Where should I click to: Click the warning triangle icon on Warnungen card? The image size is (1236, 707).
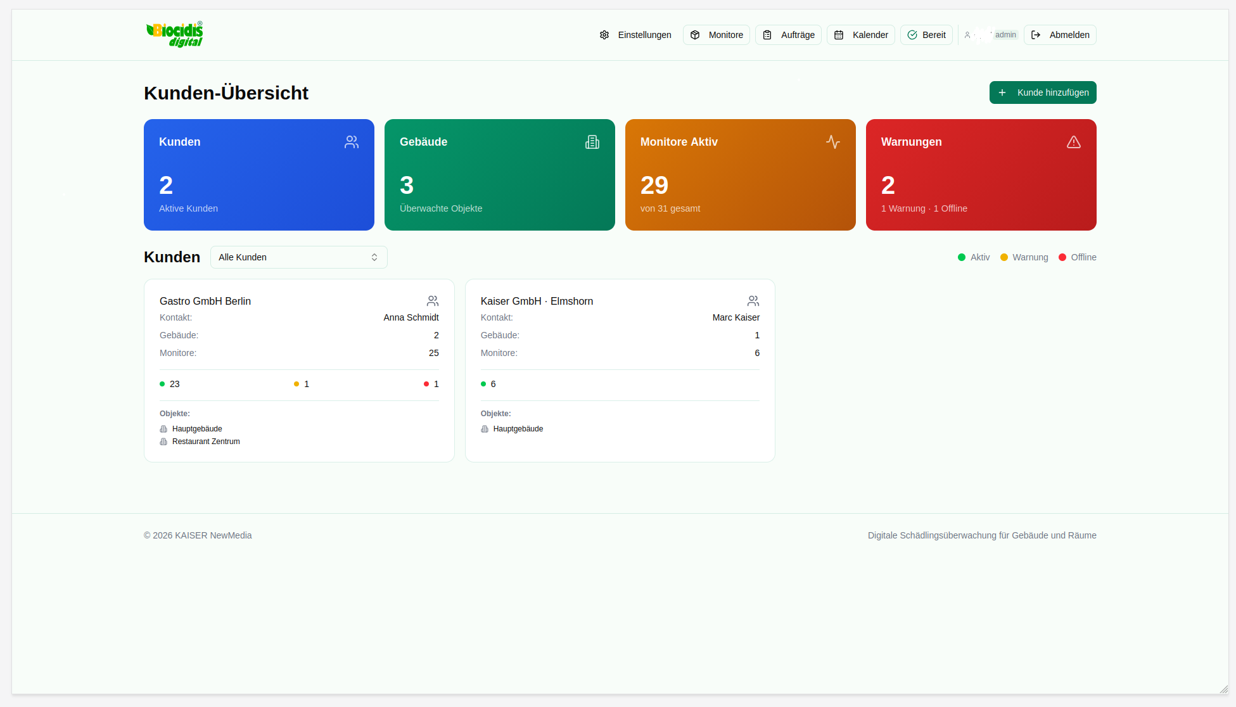pyautogui.click(x=1074, y=142)
